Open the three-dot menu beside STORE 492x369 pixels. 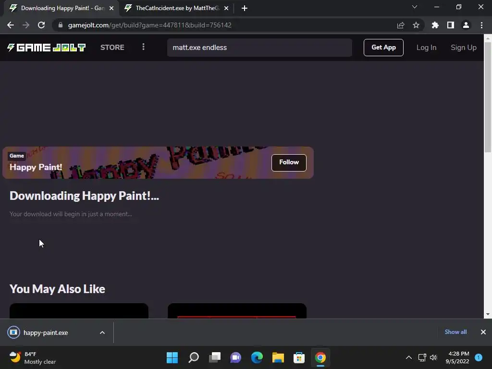[143, 47]
